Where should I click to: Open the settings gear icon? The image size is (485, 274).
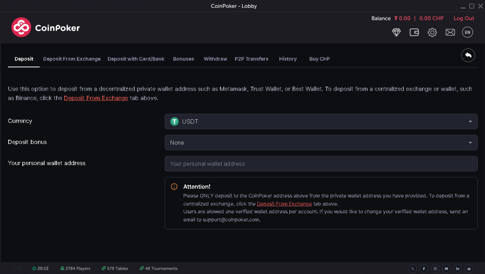point(432,33)
